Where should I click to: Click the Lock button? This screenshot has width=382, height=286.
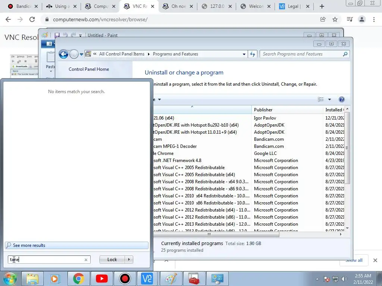pos(112,260)
